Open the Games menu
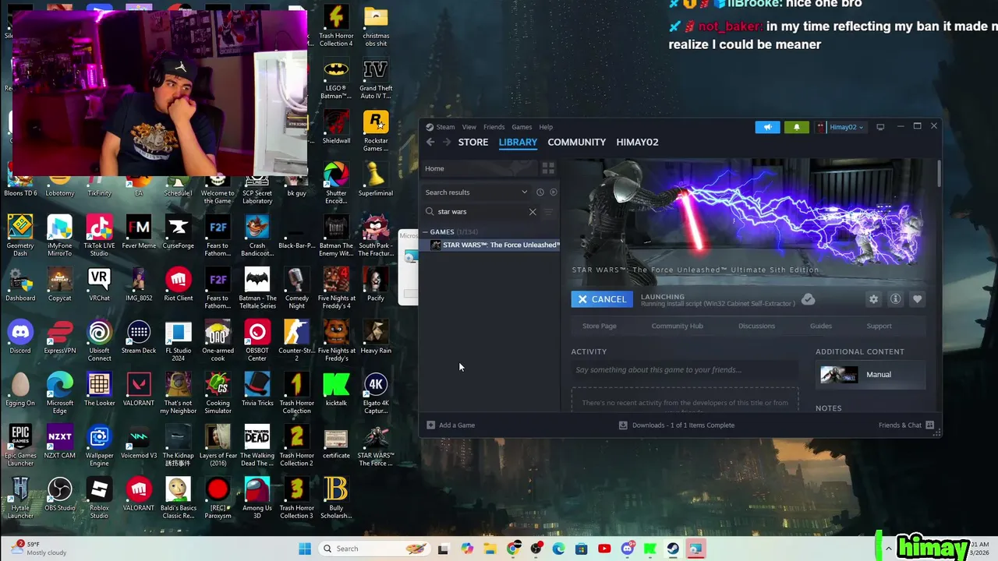Image resolution: width=998 pixels, height=561 pixels. point(522,127)
